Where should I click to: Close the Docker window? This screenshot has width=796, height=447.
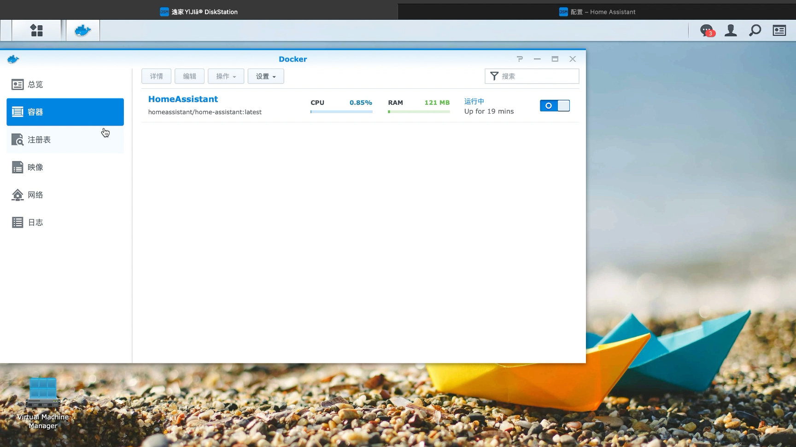(x=573, y=59)
